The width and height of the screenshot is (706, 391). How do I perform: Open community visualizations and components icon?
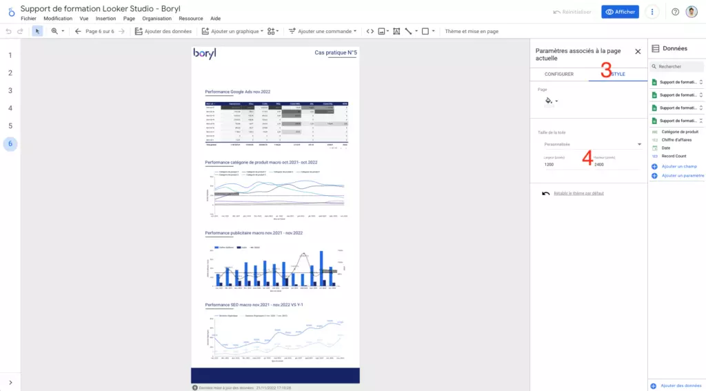pos(271,31)
